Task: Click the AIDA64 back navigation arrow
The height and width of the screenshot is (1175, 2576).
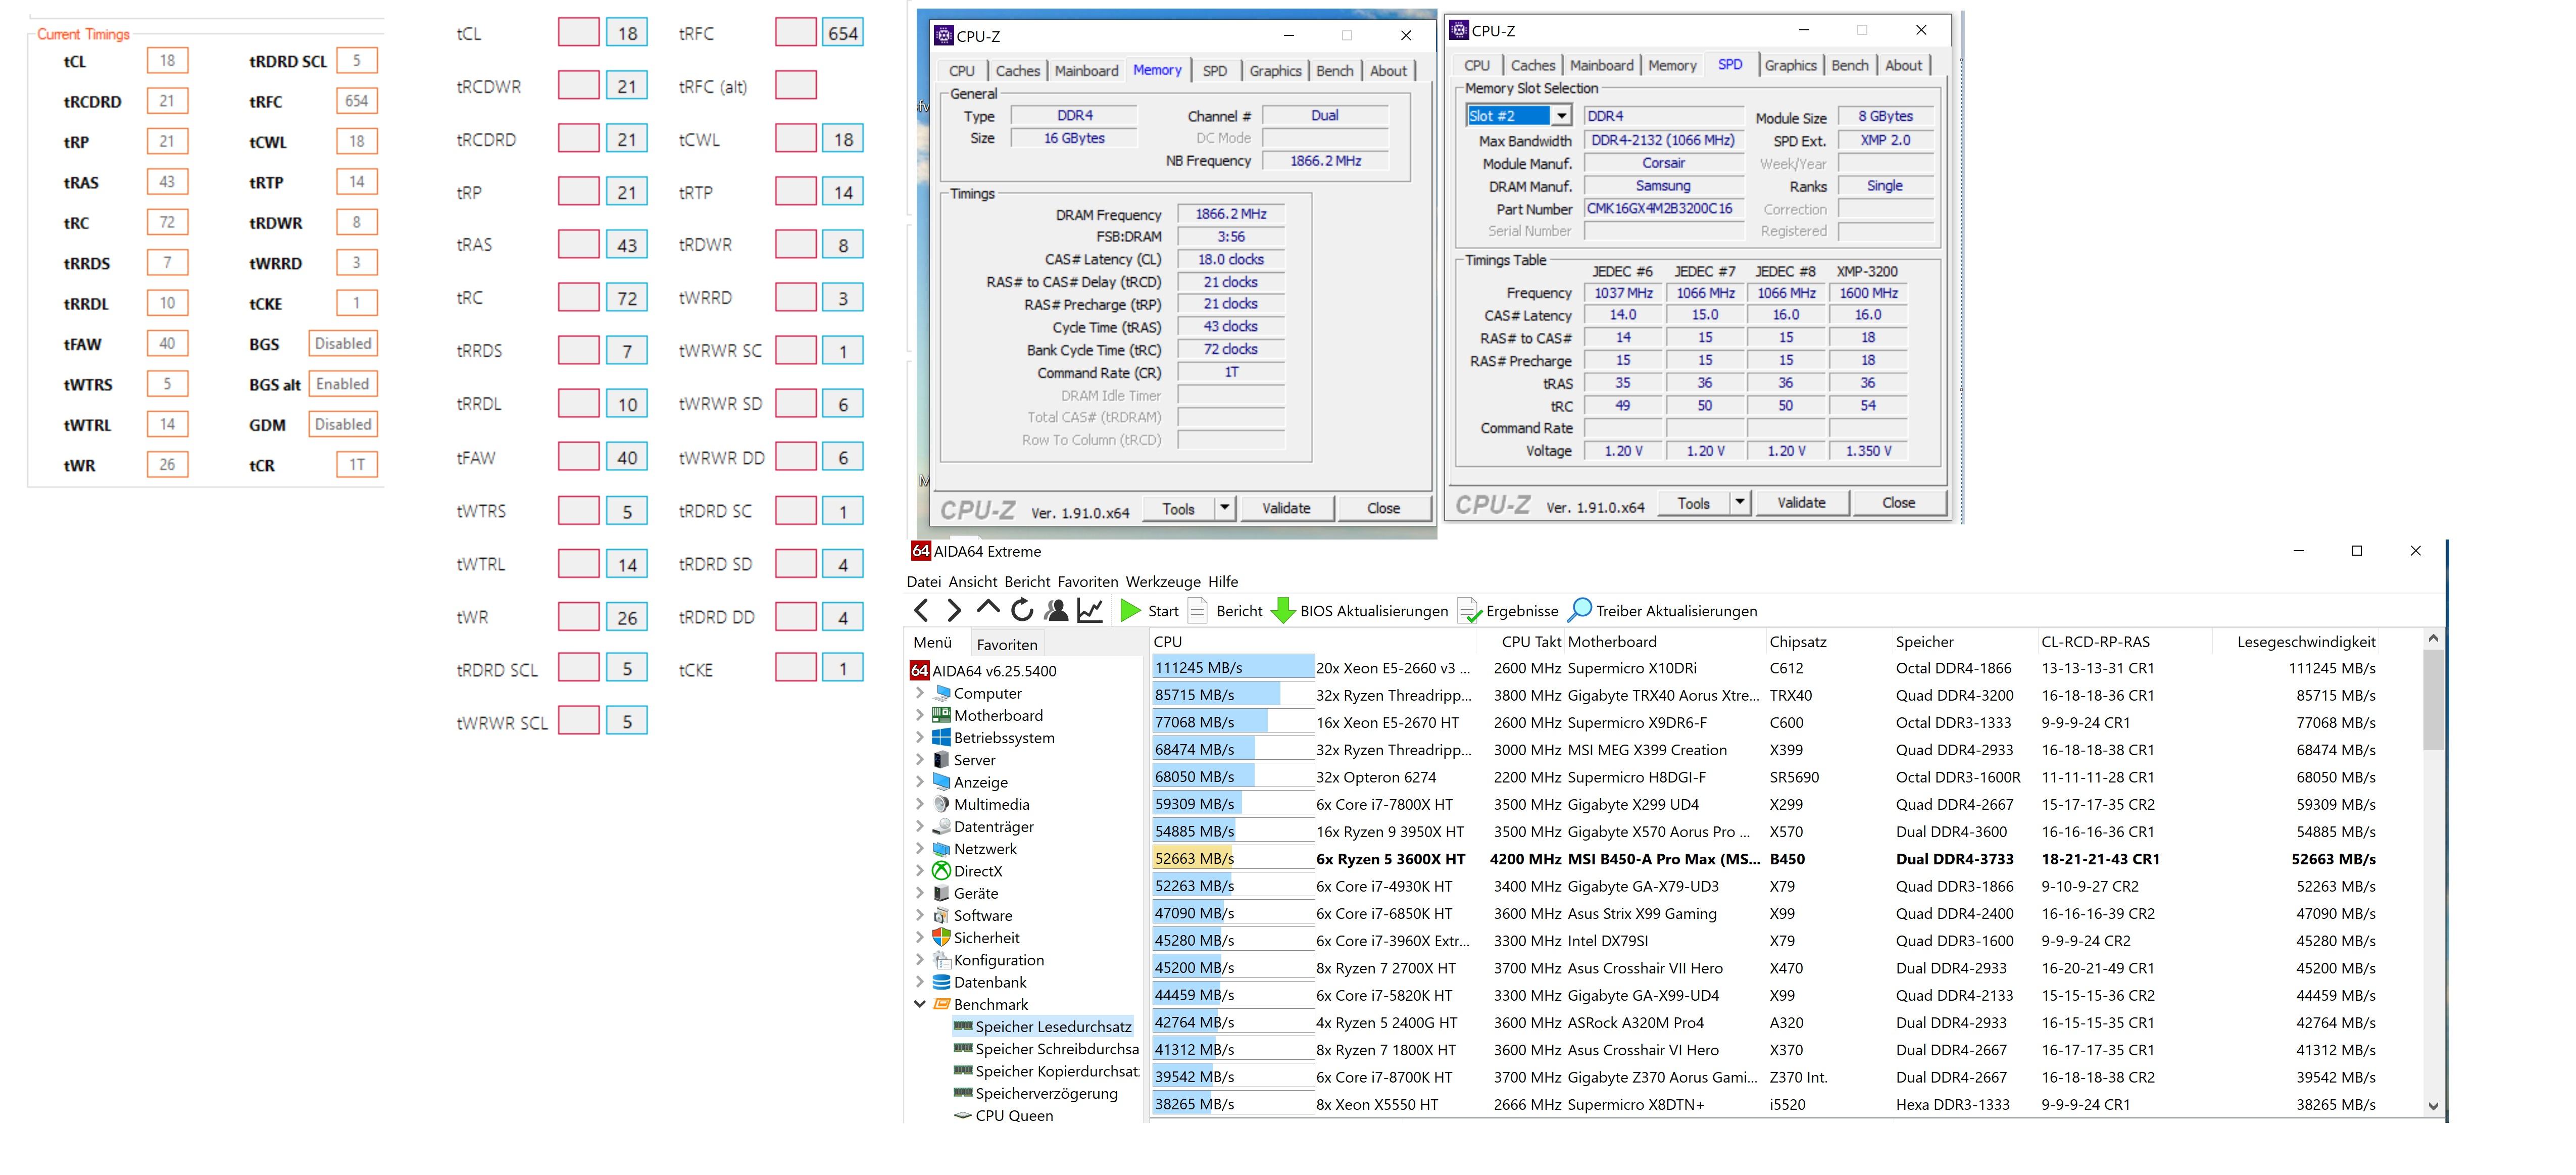Action: [921, 610]
